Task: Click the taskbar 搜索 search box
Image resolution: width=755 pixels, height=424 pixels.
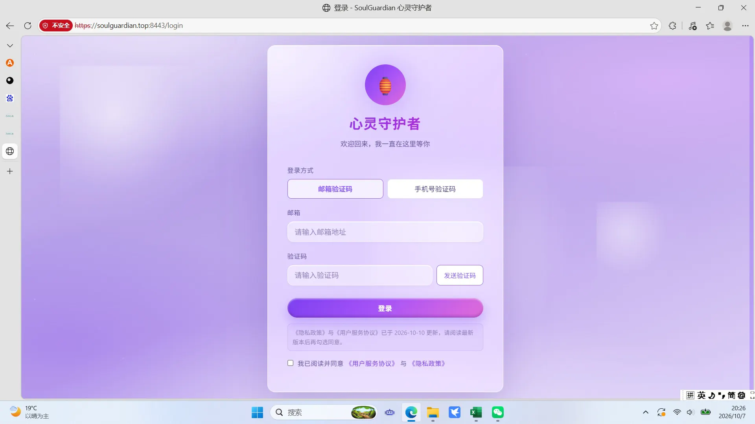Action: click(323, 412)
